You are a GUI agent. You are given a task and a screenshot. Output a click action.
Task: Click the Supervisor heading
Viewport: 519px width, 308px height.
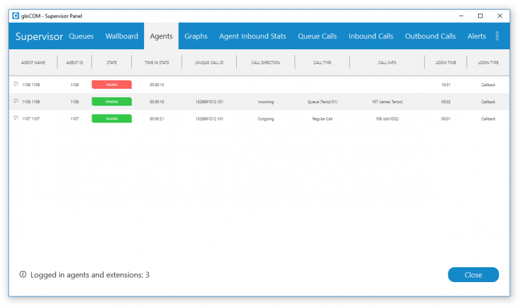click(39, 36)
